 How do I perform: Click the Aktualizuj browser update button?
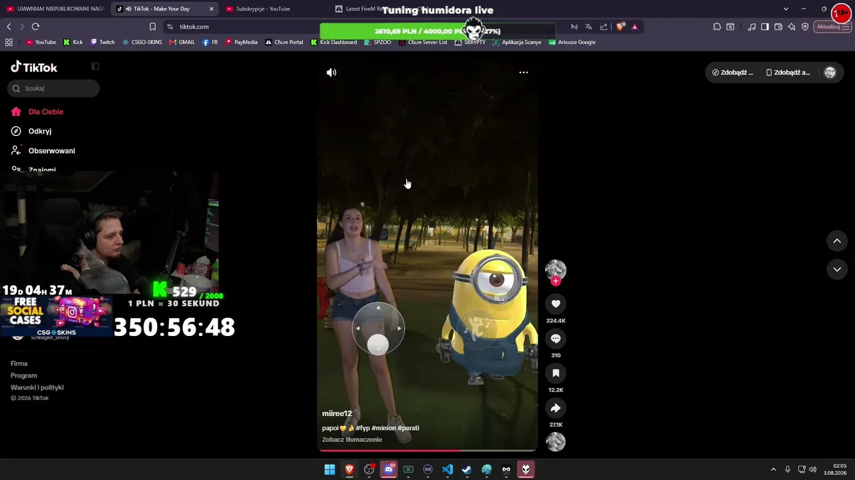(x=833, y=27)
